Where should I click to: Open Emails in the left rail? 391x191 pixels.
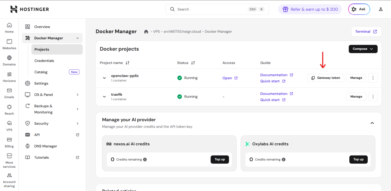pos(9,93)
